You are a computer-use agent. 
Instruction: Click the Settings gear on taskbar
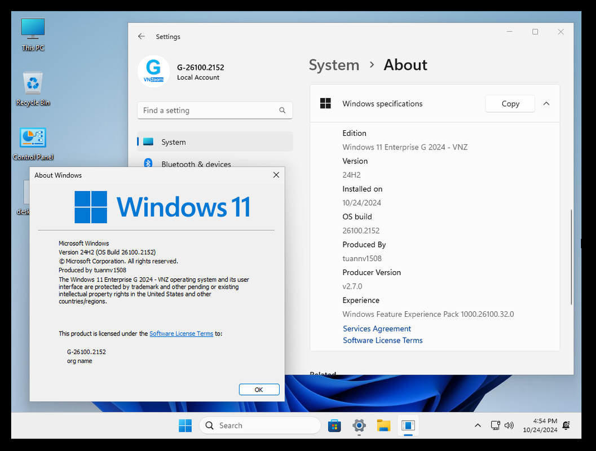[359, 426]
